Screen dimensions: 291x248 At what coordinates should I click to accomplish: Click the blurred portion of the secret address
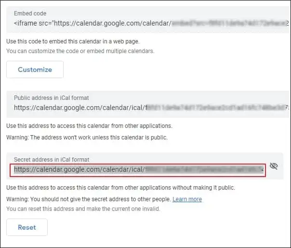[x=204, y=169]
